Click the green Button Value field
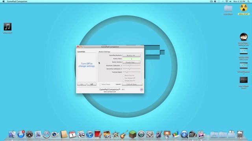The width and height of the screenshot is (252, 141). pyautogui.click(x=131, y=59)
